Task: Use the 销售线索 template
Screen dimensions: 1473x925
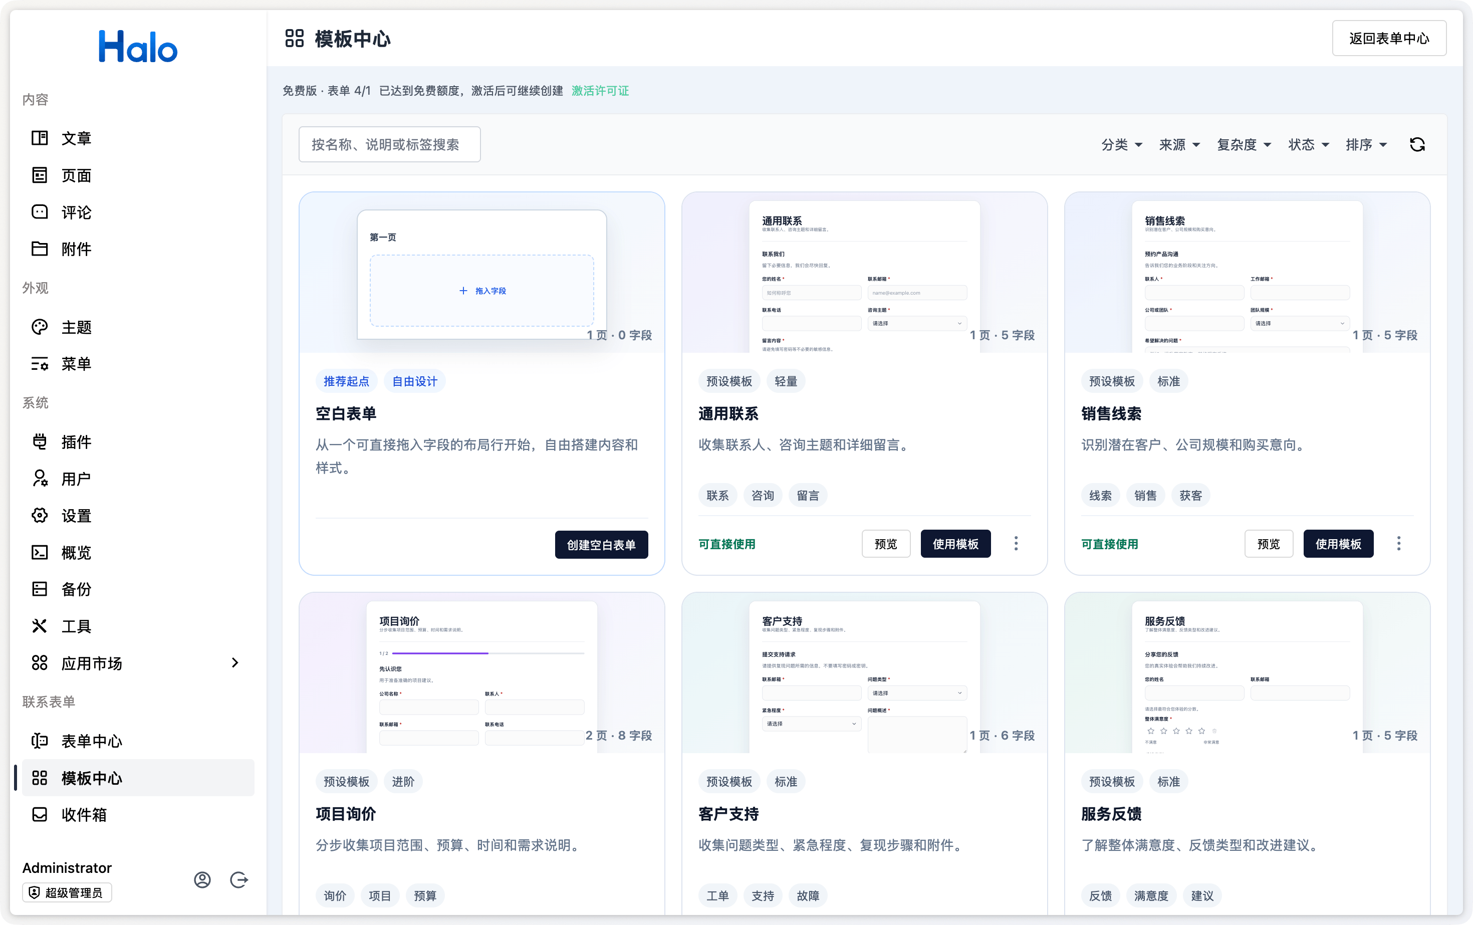Action: click(1338, 544)
